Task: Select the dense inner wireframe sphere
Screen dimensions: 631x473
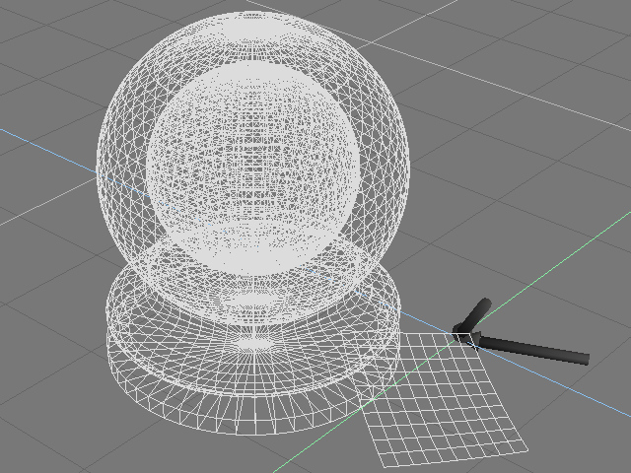Action: (x=252, y=169)
